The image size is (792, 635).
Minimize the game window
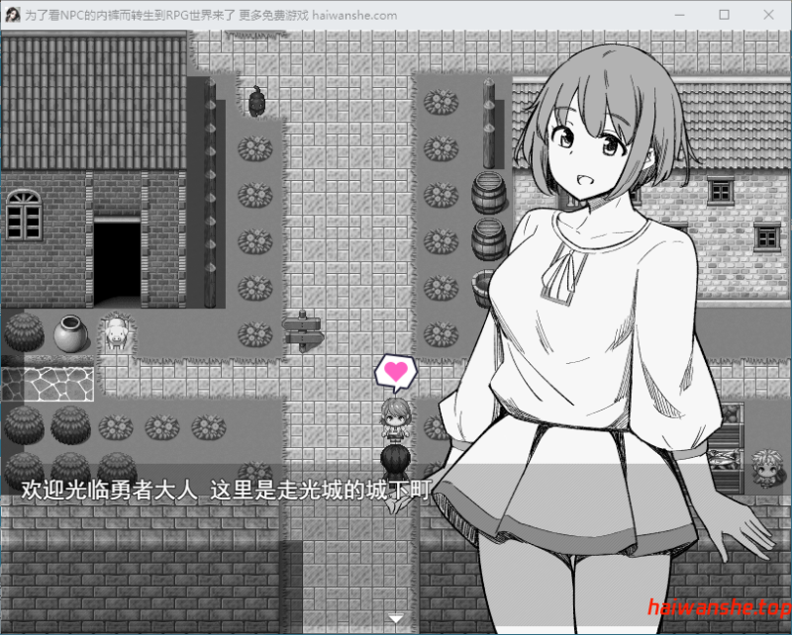679,15
